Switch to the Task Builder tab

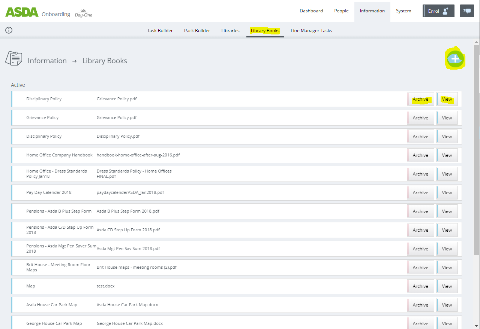[x=160, y=31]
